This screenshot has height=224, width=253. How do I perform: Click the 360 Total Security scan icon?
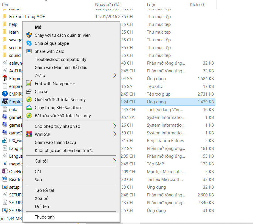click(29, 100)
